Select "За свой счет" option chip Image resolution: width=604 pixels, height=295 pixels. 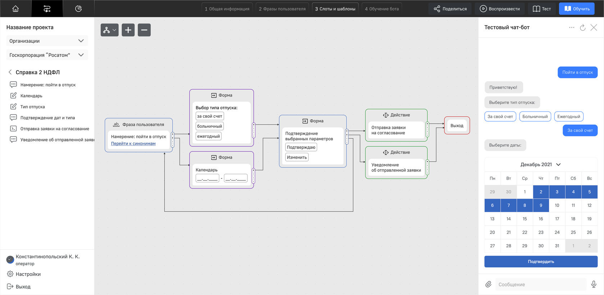coord(500,117)
